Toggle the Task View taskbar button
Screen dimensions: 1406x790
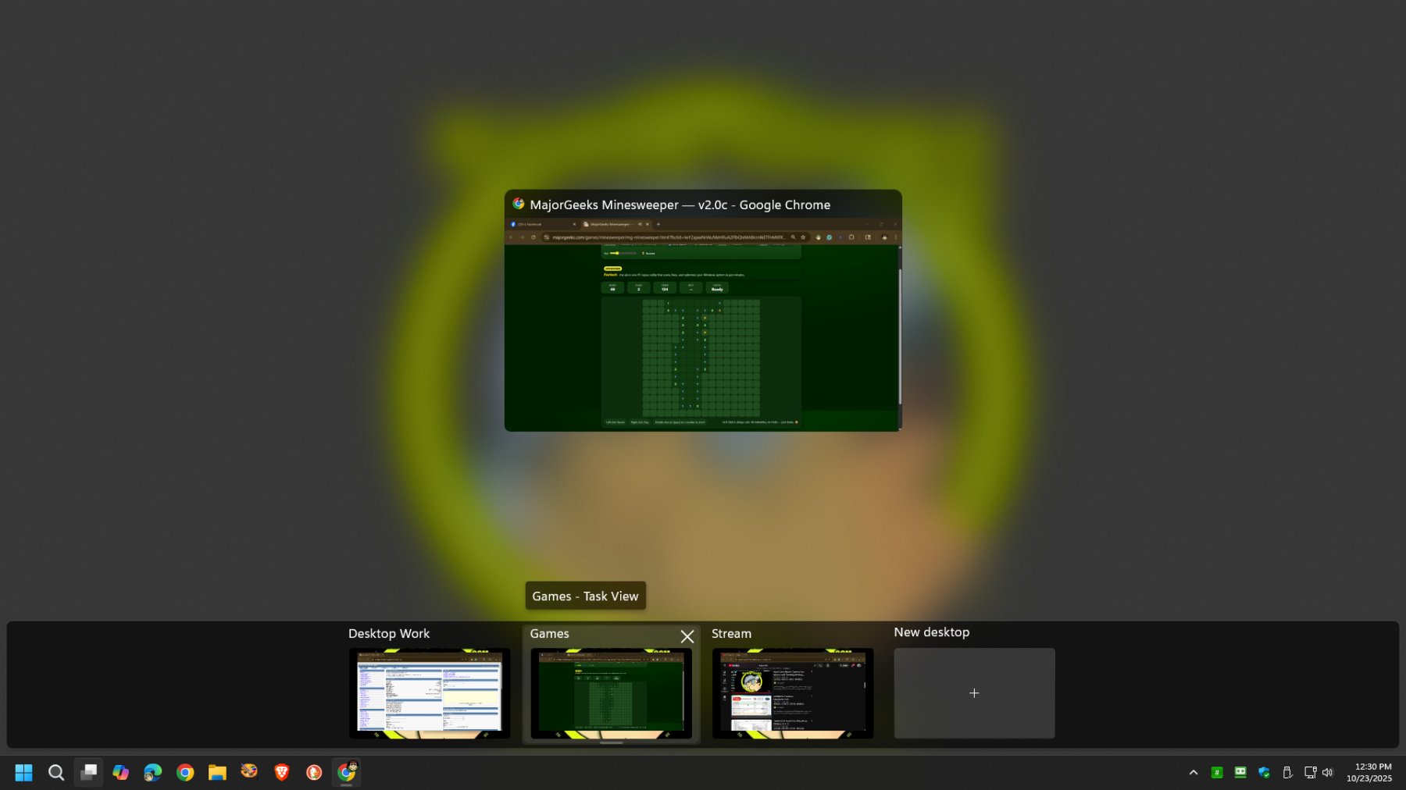[88, 772]
